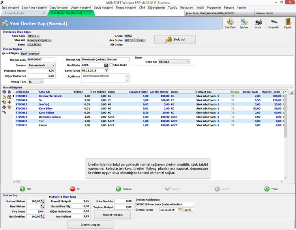The width and height of the screenshot is (296, 230).
Task: Click the green plus icon beside grid
Action: point(9,102)
